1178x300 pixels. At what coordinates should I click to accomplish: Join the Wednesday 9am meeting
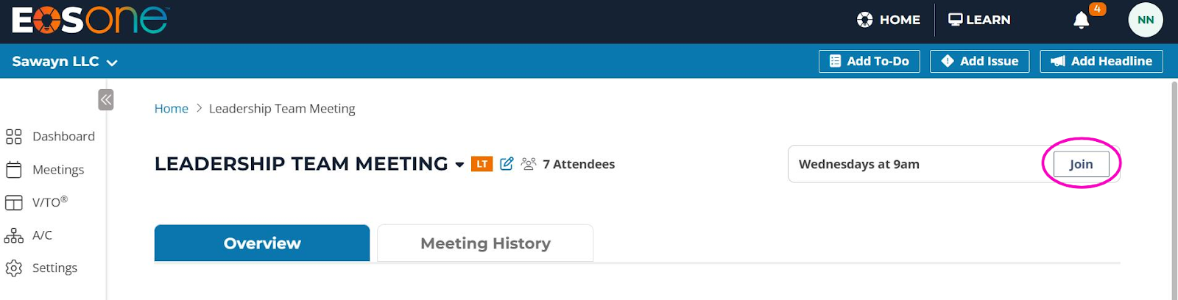[1081, 164]
